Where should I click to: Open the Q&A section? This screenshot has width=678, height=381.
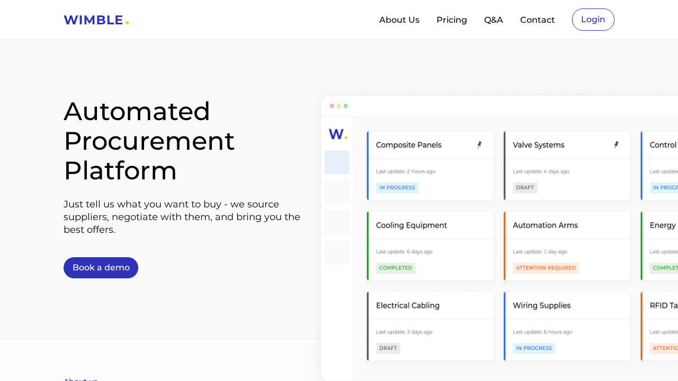493,20
